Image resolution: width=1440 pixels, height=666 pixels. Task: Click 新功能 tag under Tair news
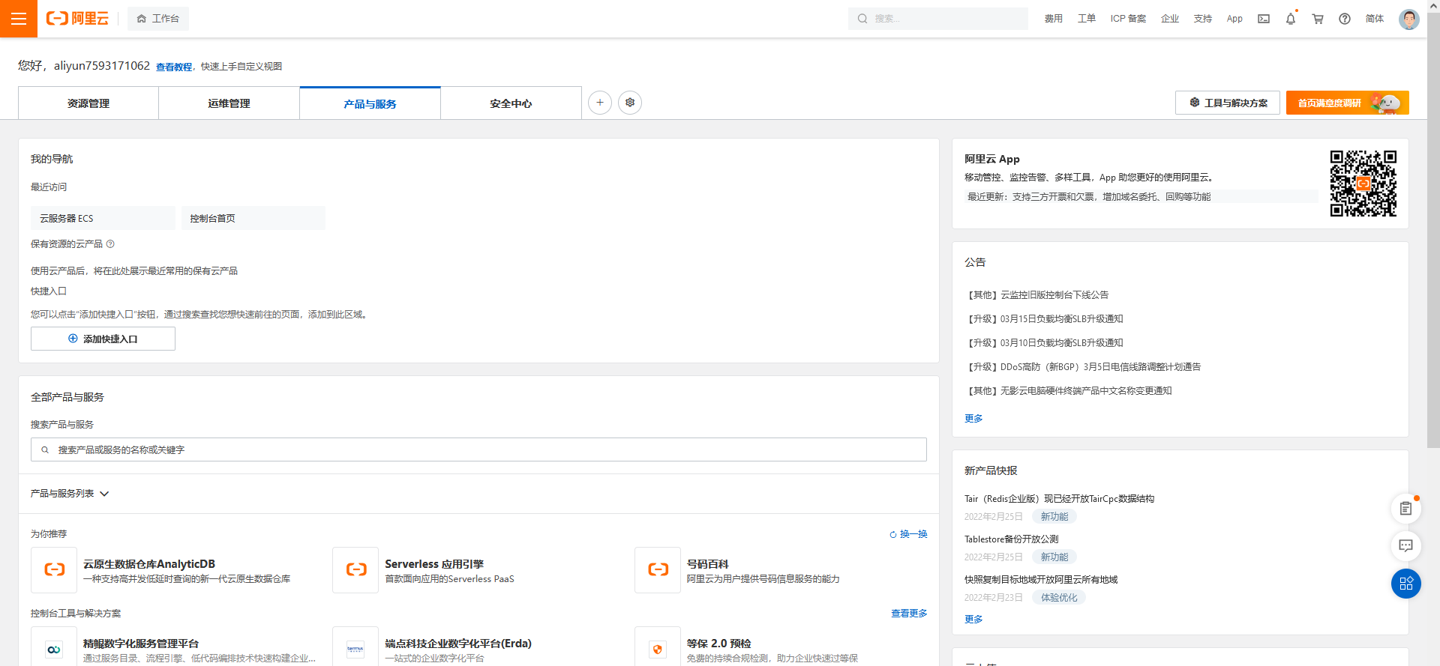click(1054, 517)
